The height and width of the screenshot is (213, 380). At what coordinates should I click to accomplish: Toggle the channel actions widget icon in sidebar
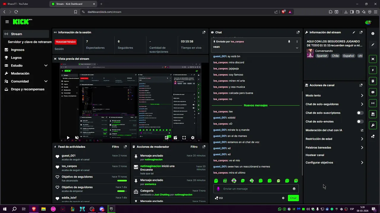[x=373, y=114]
